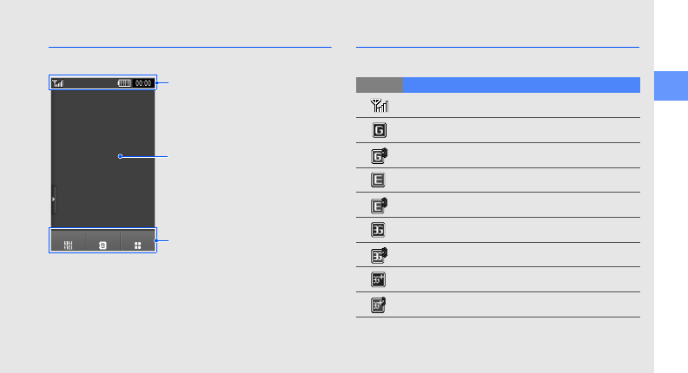Select the EDGE data transfer 'E' with waves icon
The width and height of the screenshot is (688, 373).
(380, 206)
